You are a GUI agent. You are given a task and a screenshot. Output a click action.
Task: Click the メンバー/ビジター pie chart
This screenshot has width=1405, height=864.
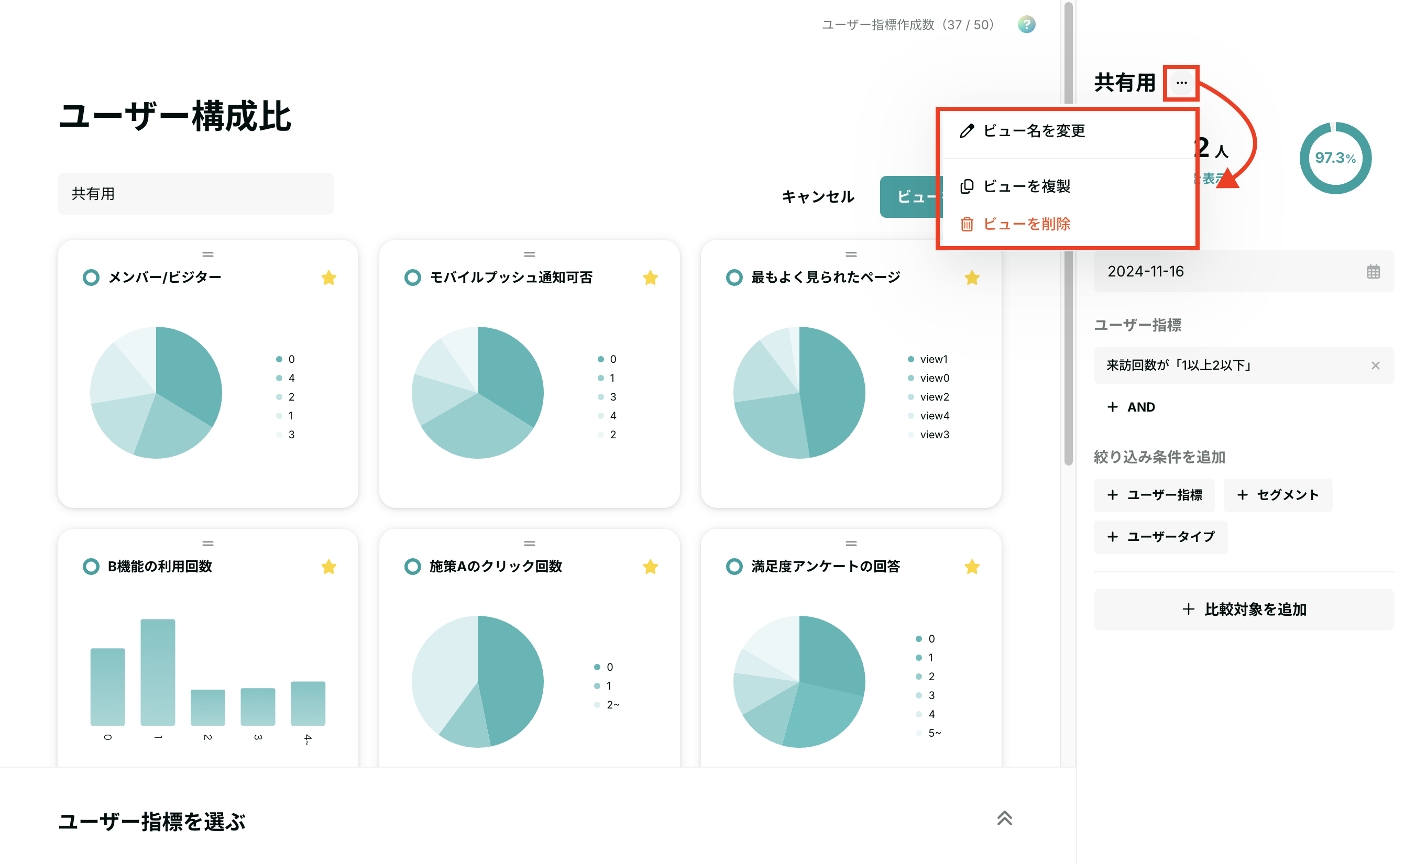(x=156, y=393)
